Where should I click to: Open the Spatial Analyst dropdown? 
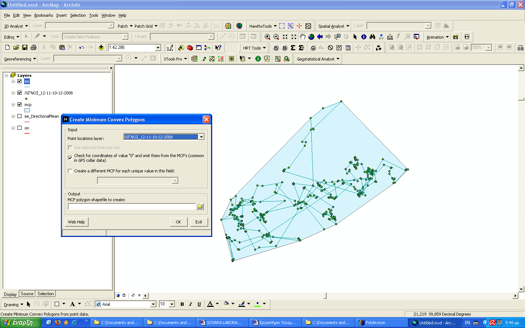click(334, 26)
